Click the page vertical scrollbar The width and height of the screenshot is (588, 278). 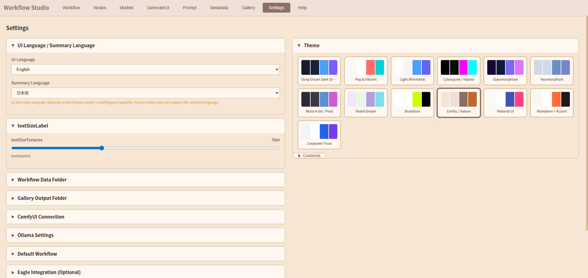(x=586, y=123)
